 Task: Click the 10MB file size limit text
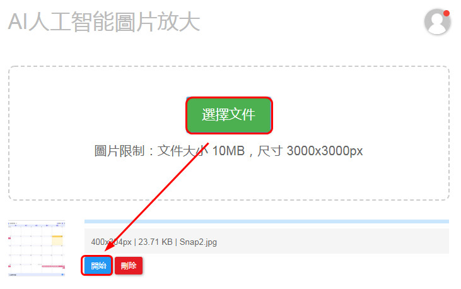tap(228, 151)
